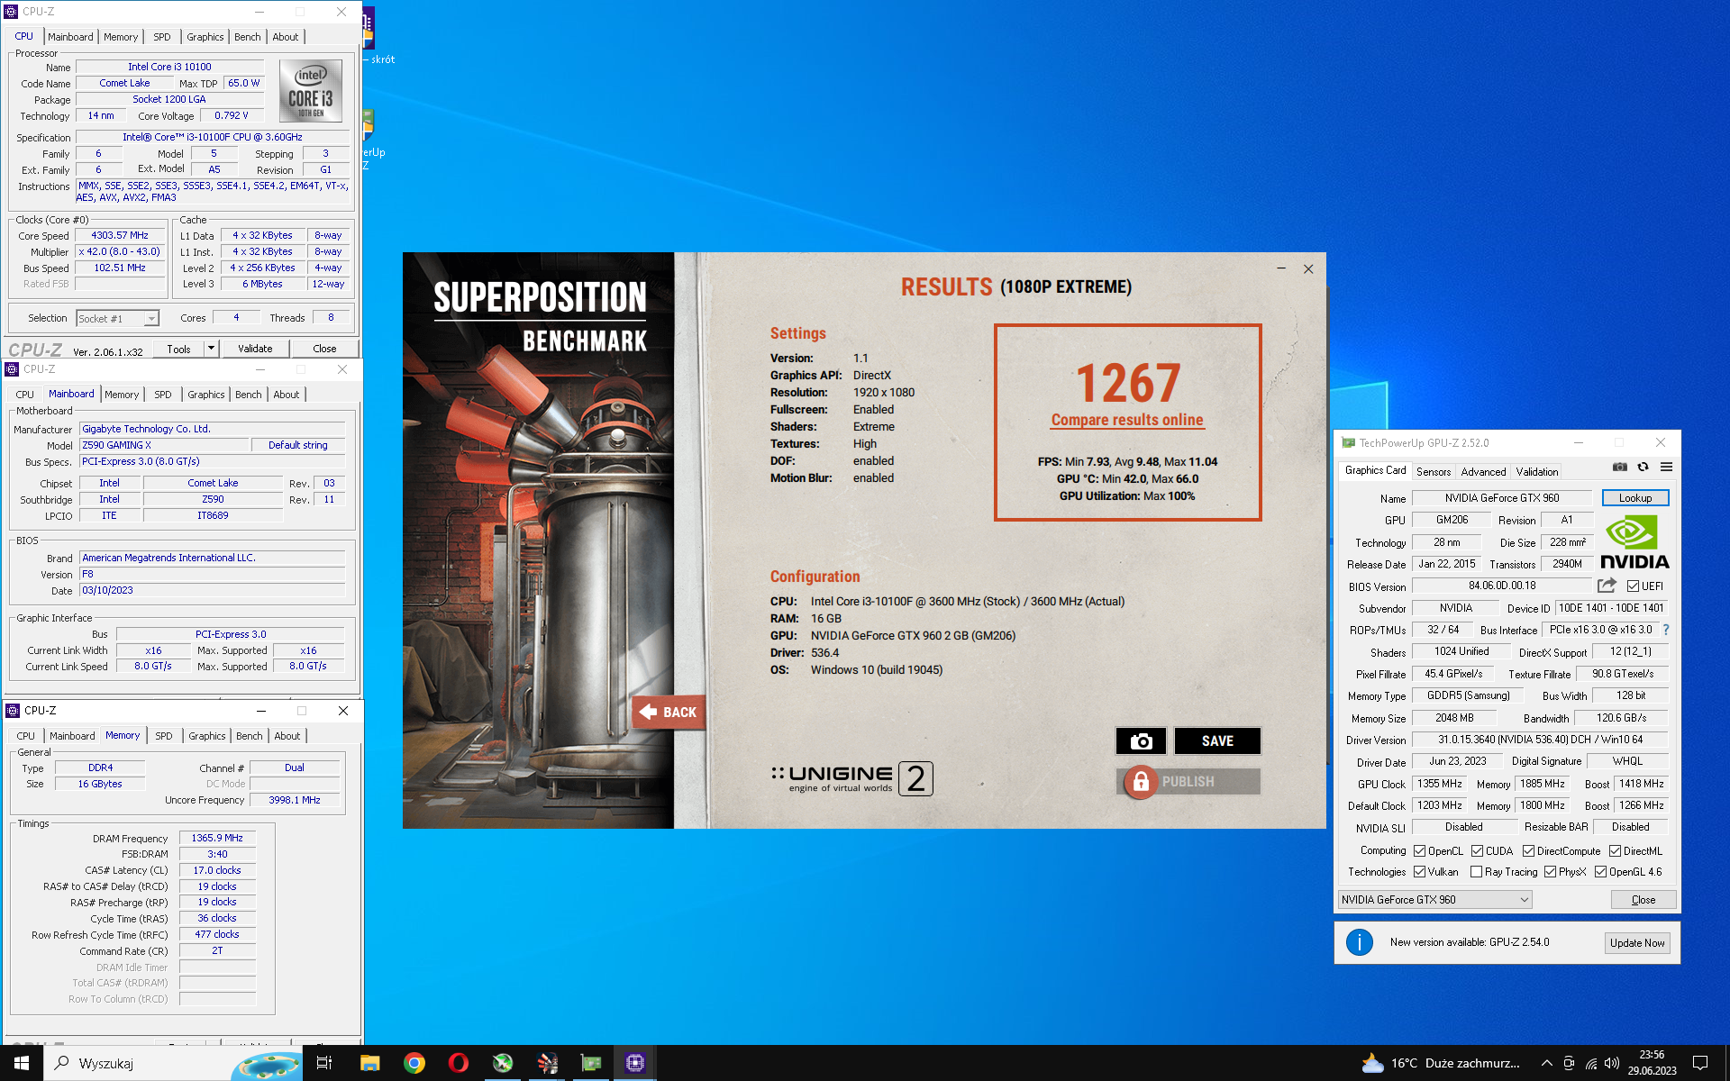Switch to the Sensors tab in GPU-Z
This screenshot has height=1081, width=1730.
pyautogui.click(x=1434, y=472)
